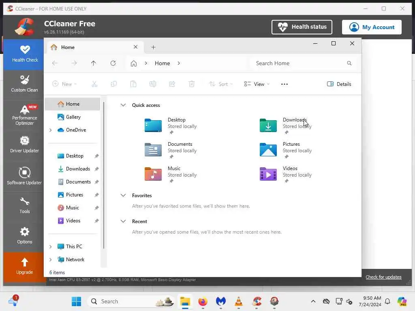The image size is (415, 311).
Task: Open Malwarebytes from the taskbar
Action: [220, 301]
